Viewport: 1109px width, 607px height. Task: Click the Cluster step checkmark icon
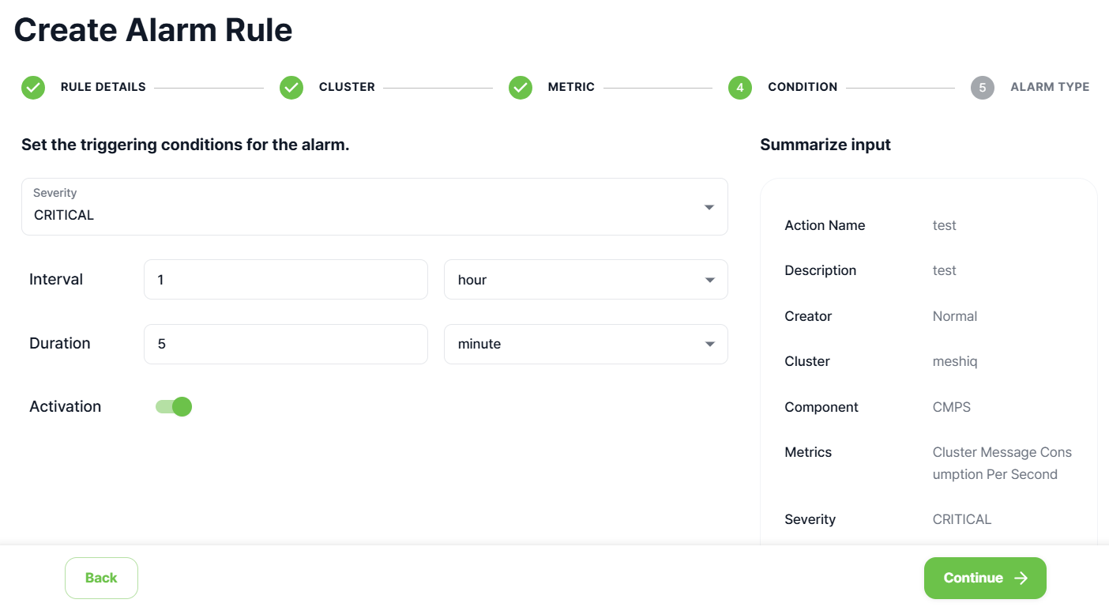coord(291,88)
